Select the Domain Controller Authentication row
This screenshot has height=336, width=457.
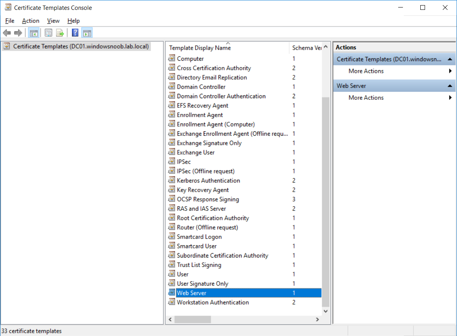click(x=245, y=96)
